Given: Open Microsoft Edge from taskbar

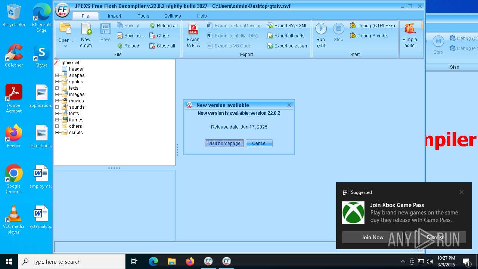Looking at the screenshot, I should point(153,262).
